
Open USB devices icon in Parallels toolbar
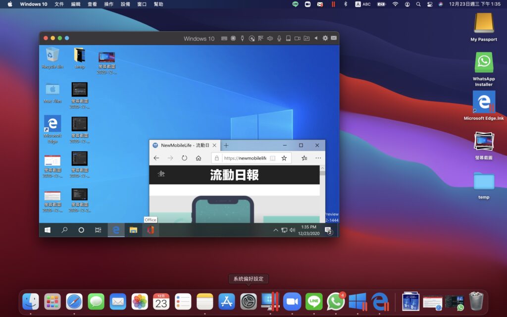coord(242,38)
